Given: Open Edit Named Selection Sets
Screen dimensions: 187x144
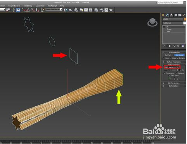Looking at the screenshot, I should (43, 10).
